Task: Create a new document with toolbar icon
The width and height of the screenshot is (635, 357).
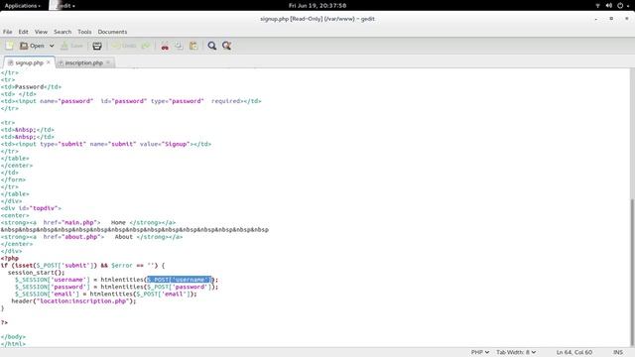Action: click(9, 46)
